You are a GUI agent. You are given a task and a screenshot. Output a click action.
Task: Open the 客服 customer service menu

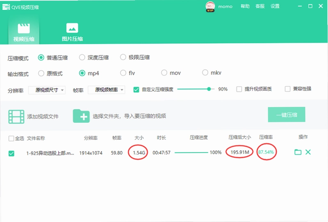(260, 6)
